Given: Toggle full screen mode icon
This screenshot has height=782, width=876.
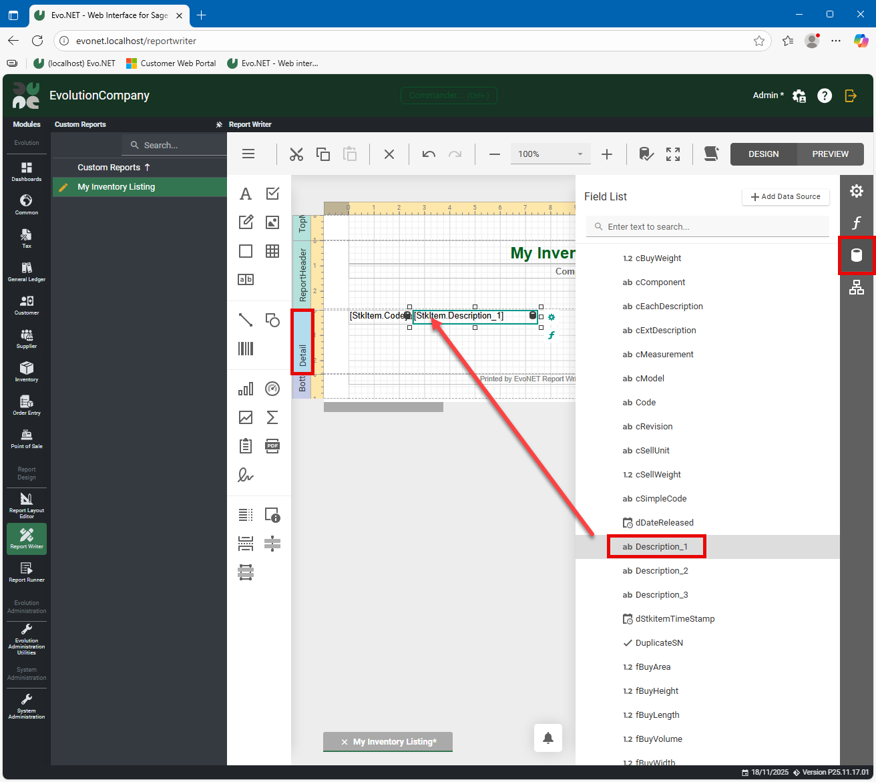Looking at the screenshot, I should coord(673,154).
